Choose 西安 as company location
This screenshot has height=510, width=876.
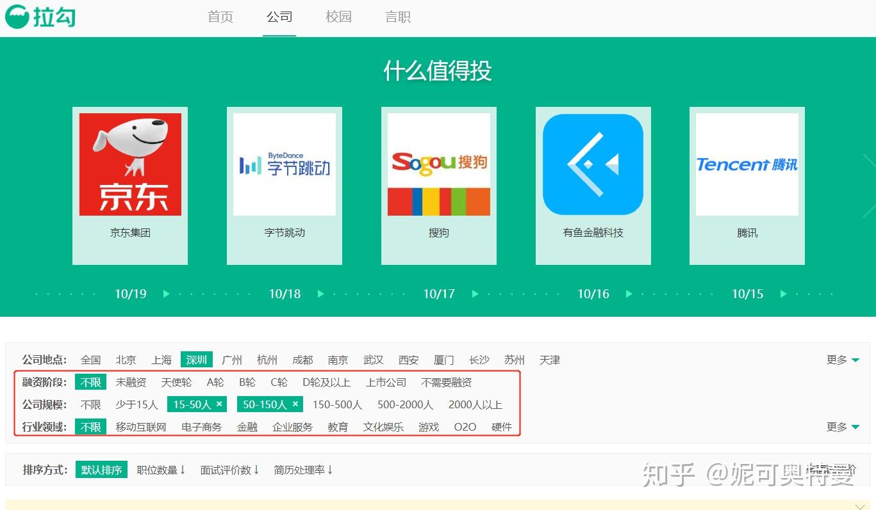point(408,360)
